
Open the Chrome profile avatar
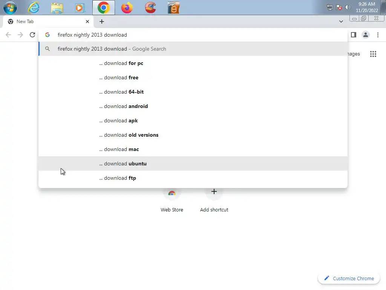[366, 35]
